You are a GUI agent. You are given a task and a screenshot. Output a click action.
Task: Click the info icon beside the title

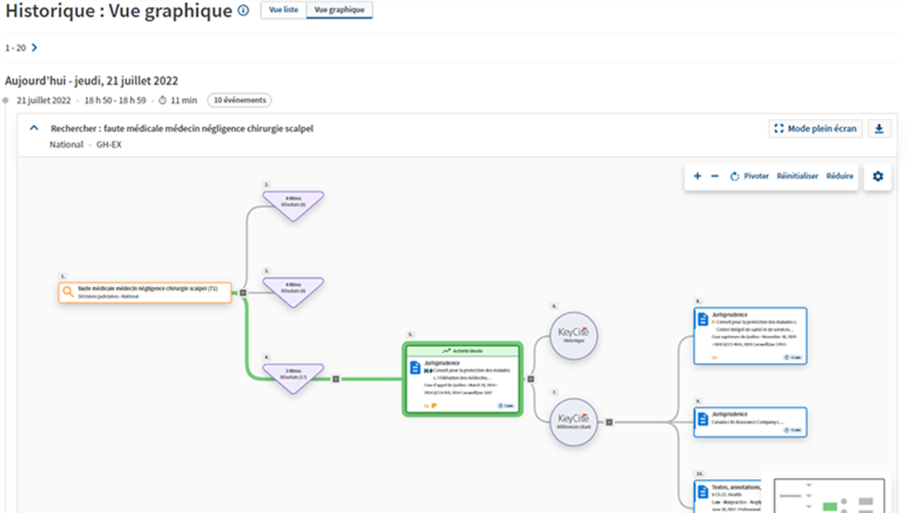click(x=244, y=11)
